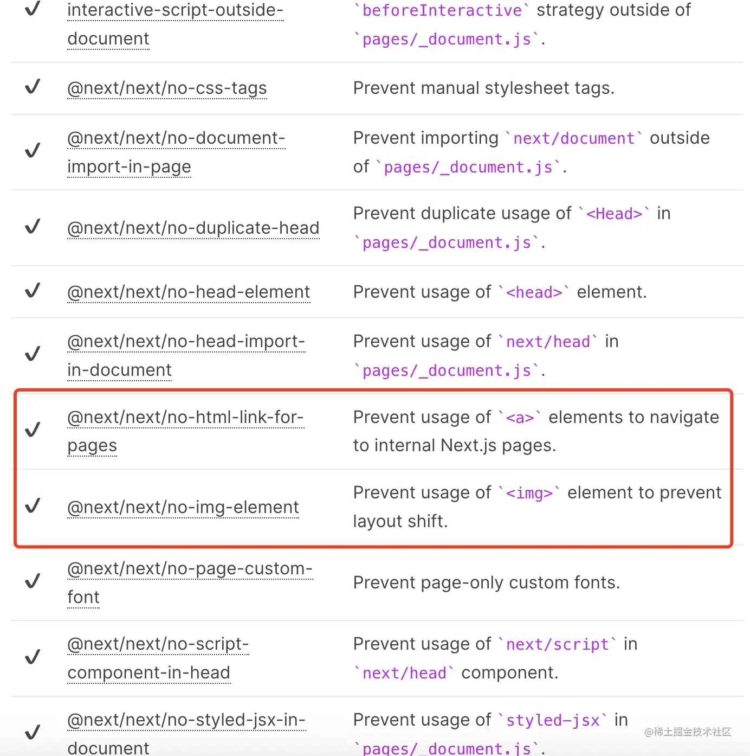
Task: Click checkmark next to no-img-element rule
Action: (x=33, y=506)
